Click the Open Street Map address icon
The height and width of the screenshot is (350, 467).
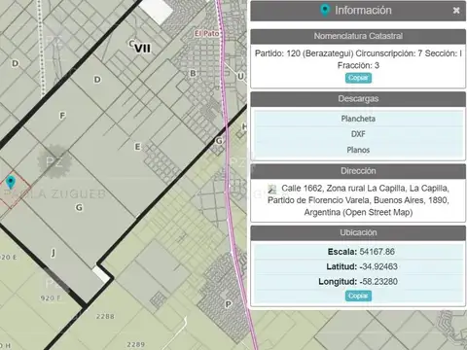[x=272, y=189]
